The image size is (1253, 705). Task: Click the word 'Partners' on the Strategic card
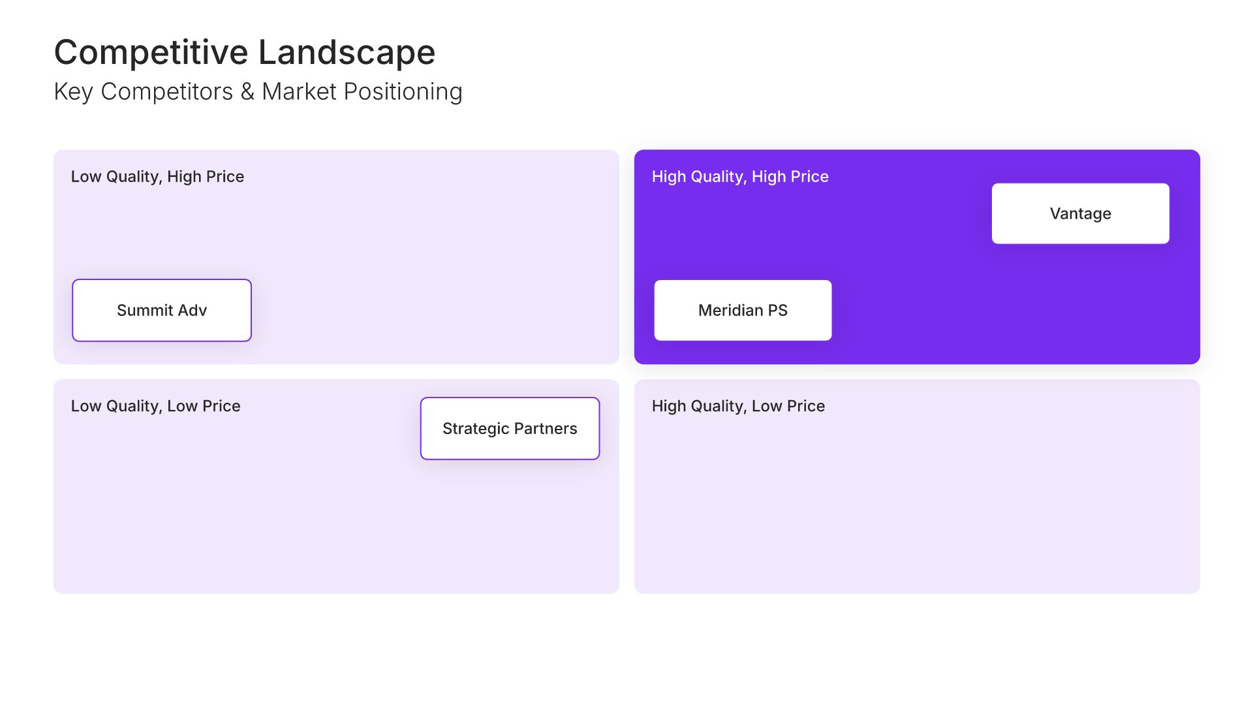pos(546,428)
